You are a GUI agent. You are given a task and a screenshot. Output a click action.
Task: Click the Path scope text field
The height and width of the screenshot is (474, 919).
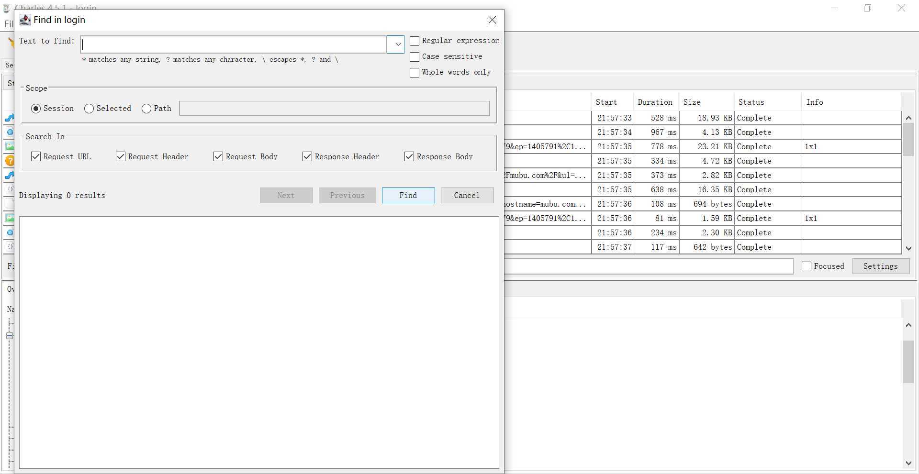point(335,108)
